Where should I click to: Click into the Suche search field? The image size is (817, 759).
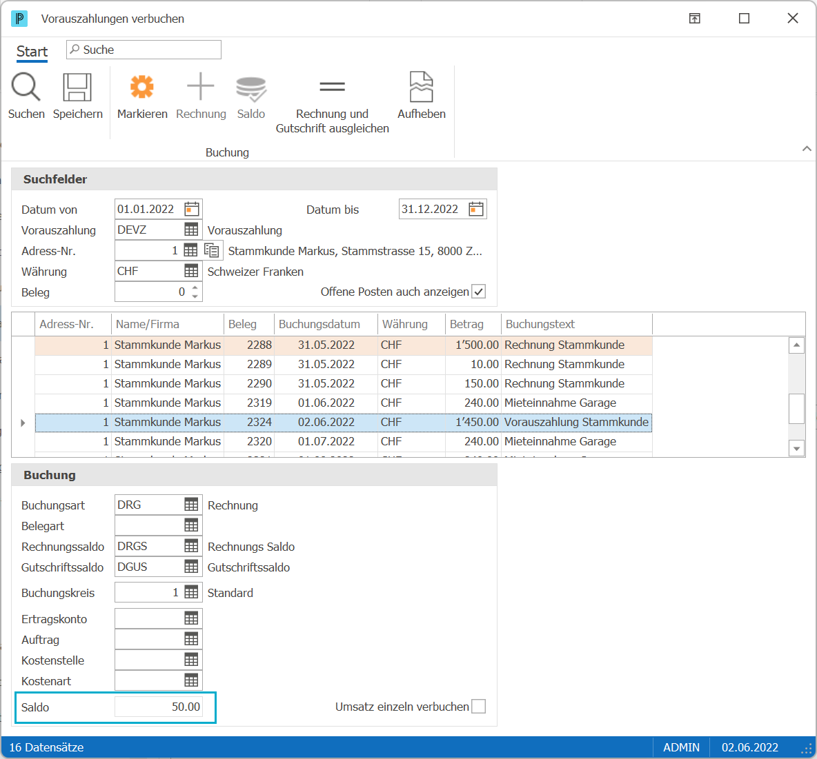pyautogui.click(x=144, y=50)
